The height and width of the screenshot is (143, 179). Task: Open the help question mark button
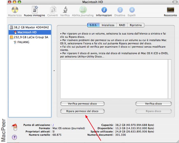coord(14,137)
